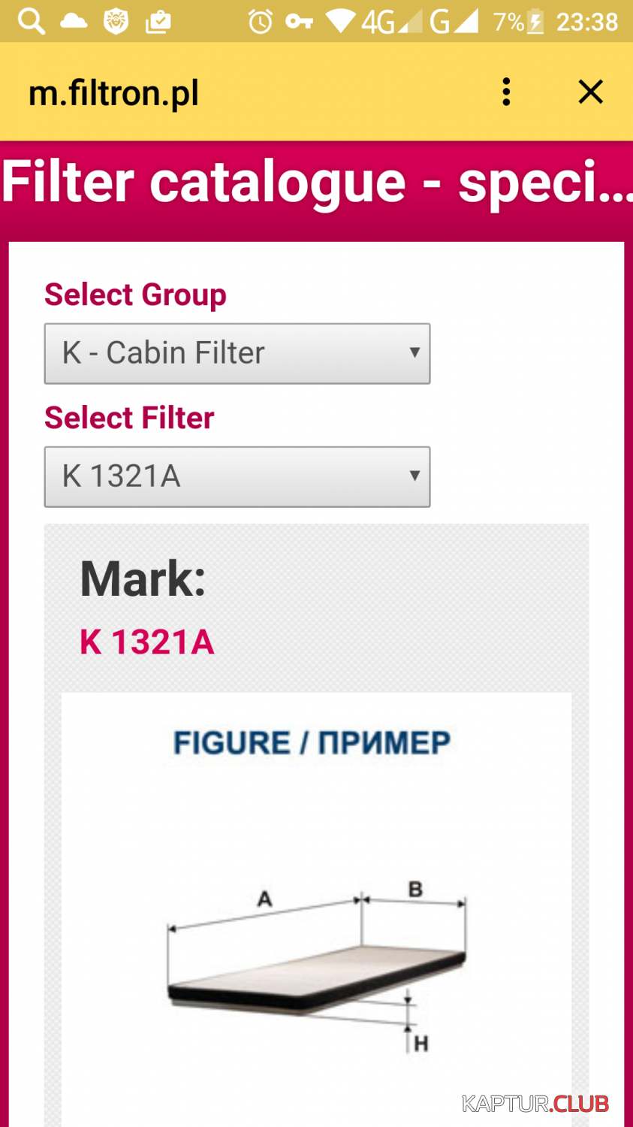This screenshot has height=1127, width=633.
Task: Close the m.filtron.pl browser tab
Action: click(591, 92)
